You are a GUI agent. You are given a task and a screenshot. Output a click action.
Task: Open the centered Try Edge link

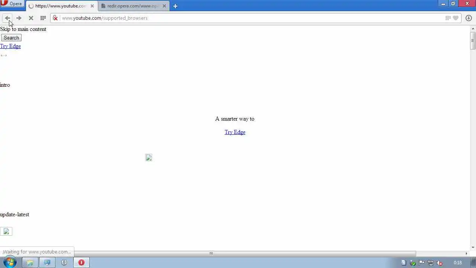(235, 132)
